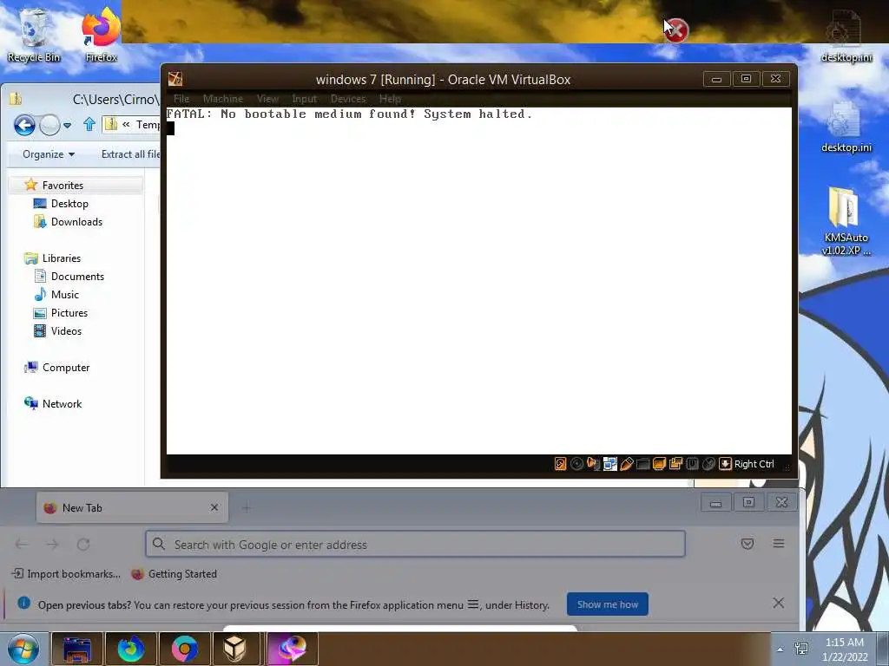Screen dimensions: 889x666
Task: Click the USB device icon in VirtualBox status bar
Action: coord(626,464)
